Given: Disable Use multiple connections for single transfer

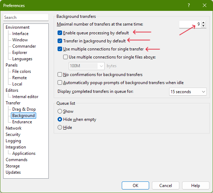Looking at the screenshot, I should (x=60, y=49).
